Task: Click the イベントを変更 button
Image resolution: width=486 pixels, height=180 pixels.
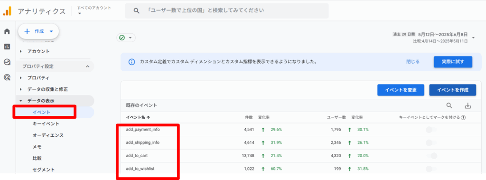Action: tap(401, 90)
